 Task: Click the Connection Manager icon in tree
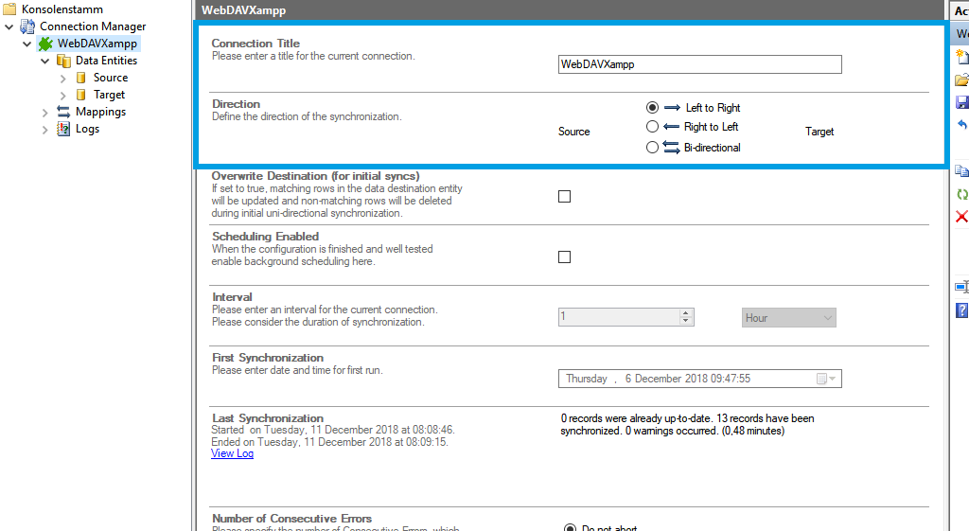(x=27, y=27)
